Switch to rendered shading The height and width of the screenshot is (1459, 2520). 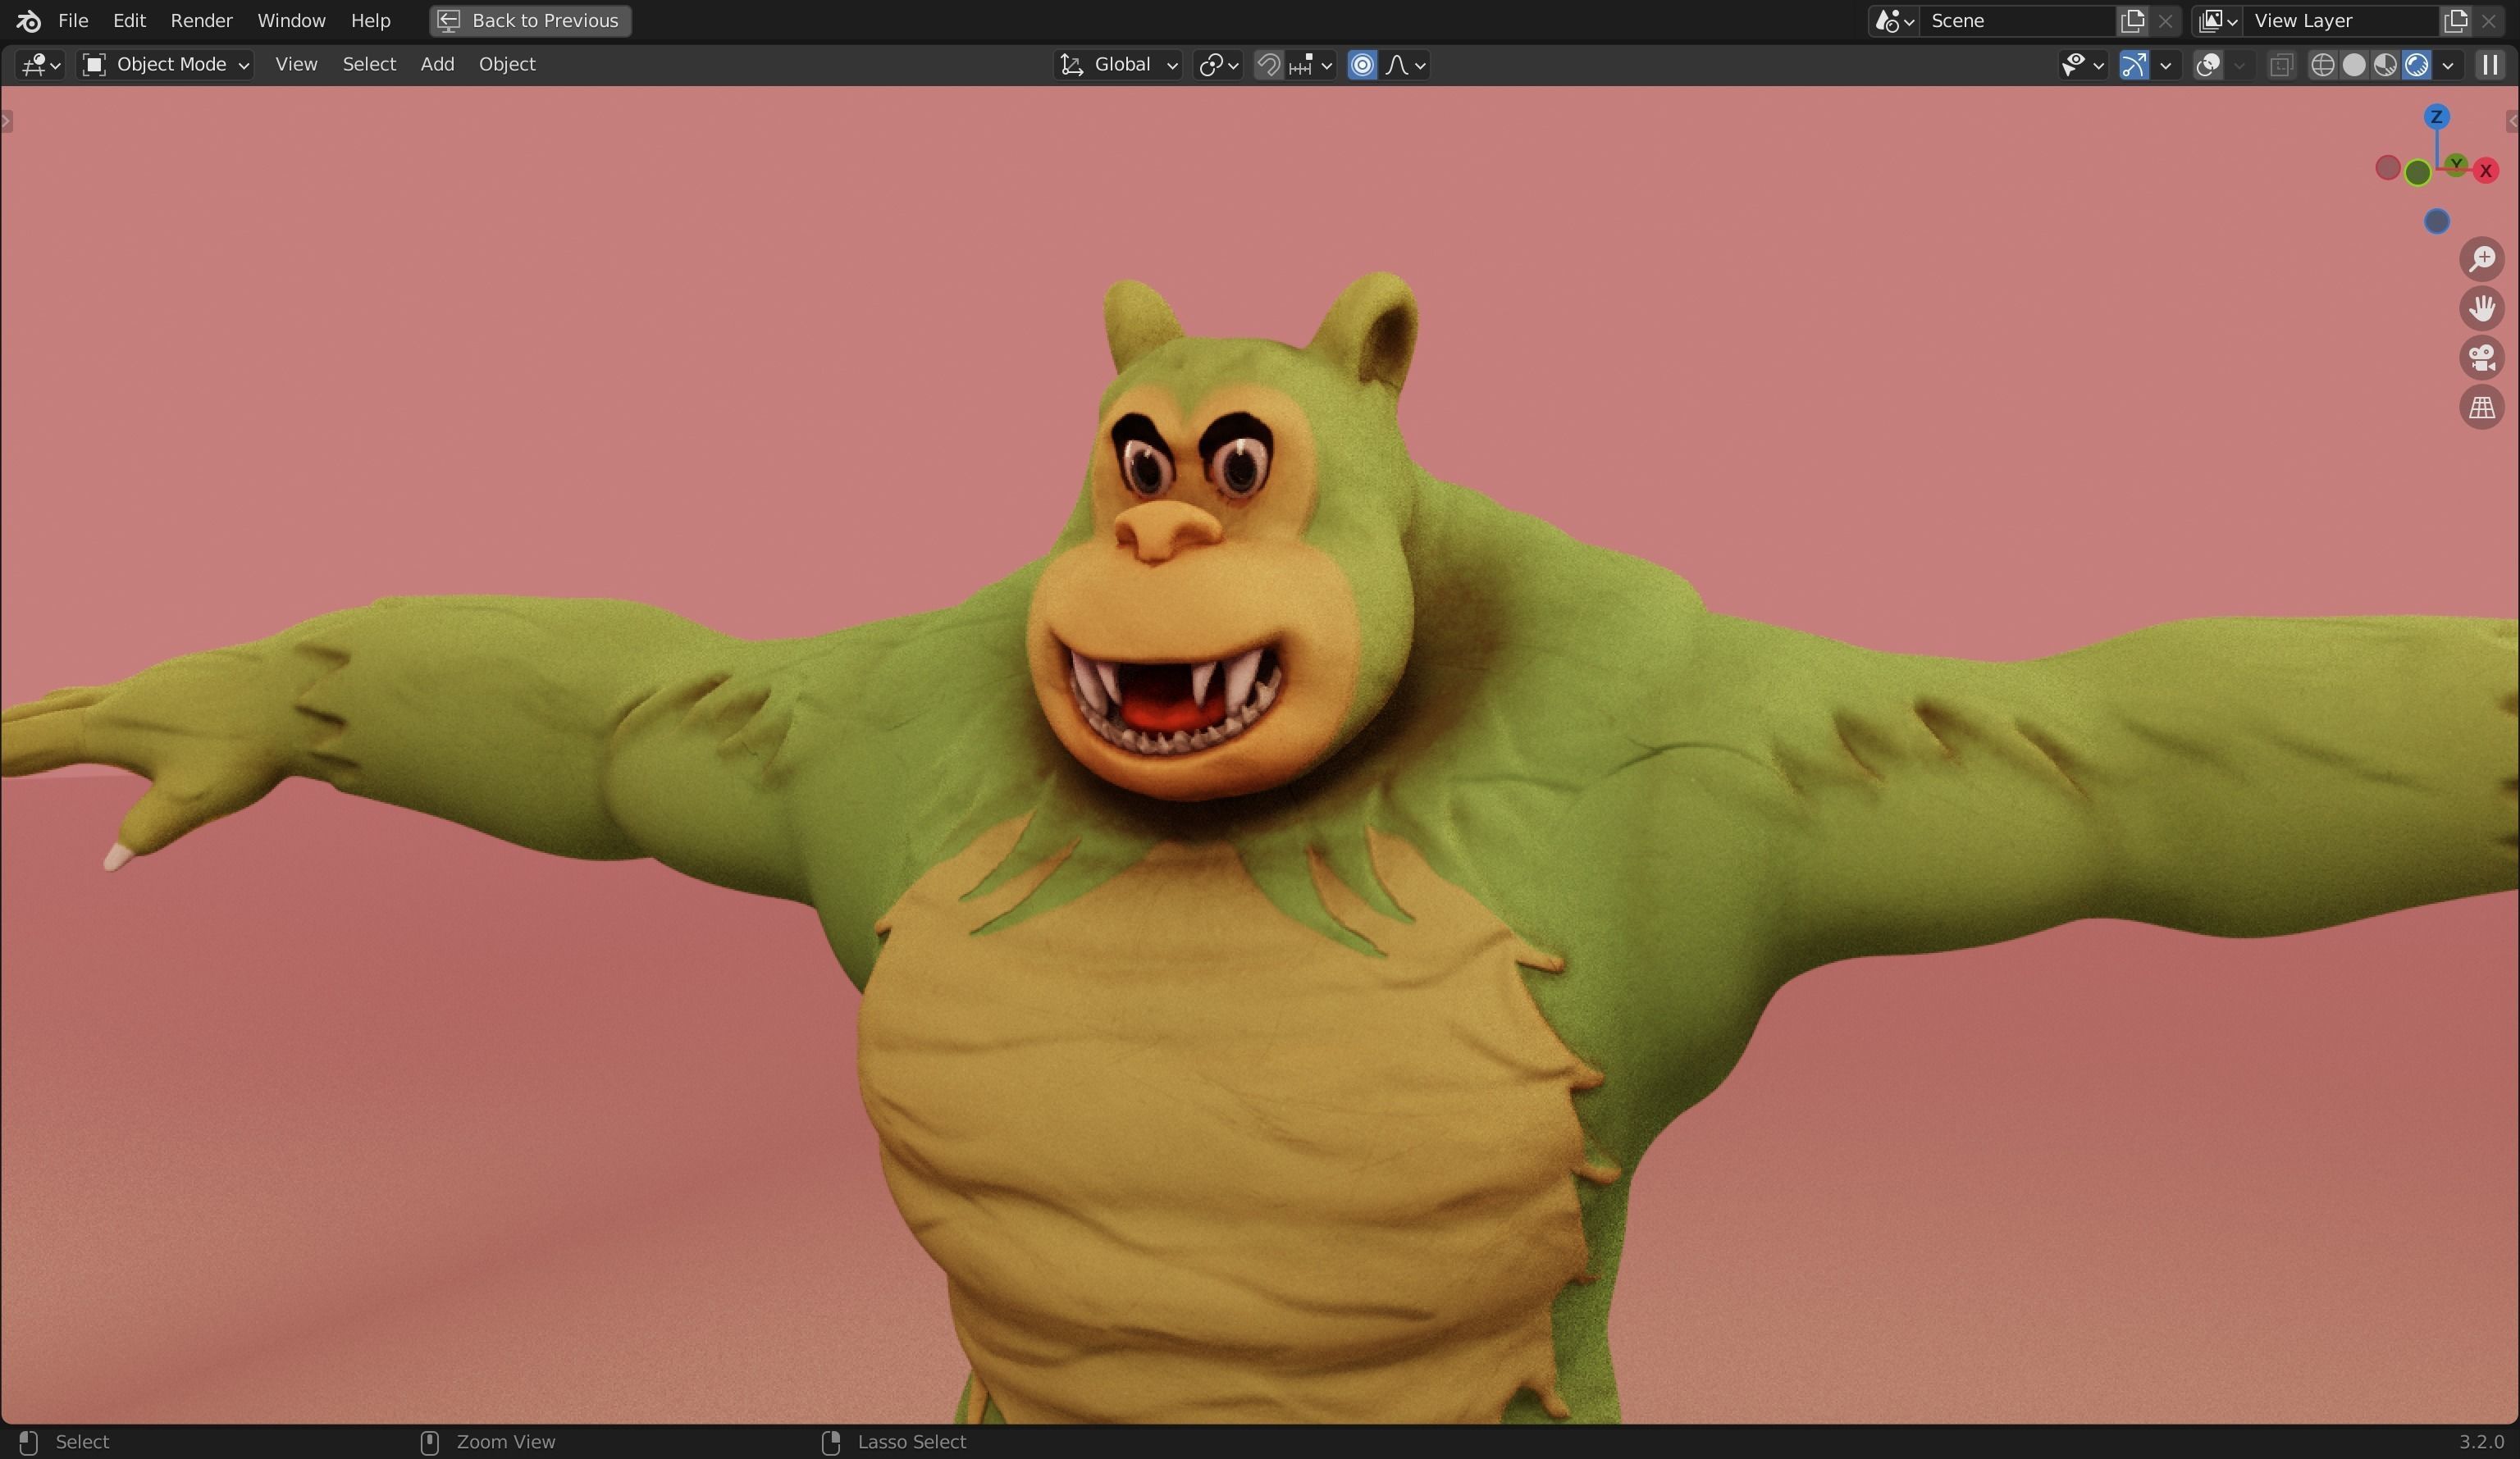(x=2417, y=65)
